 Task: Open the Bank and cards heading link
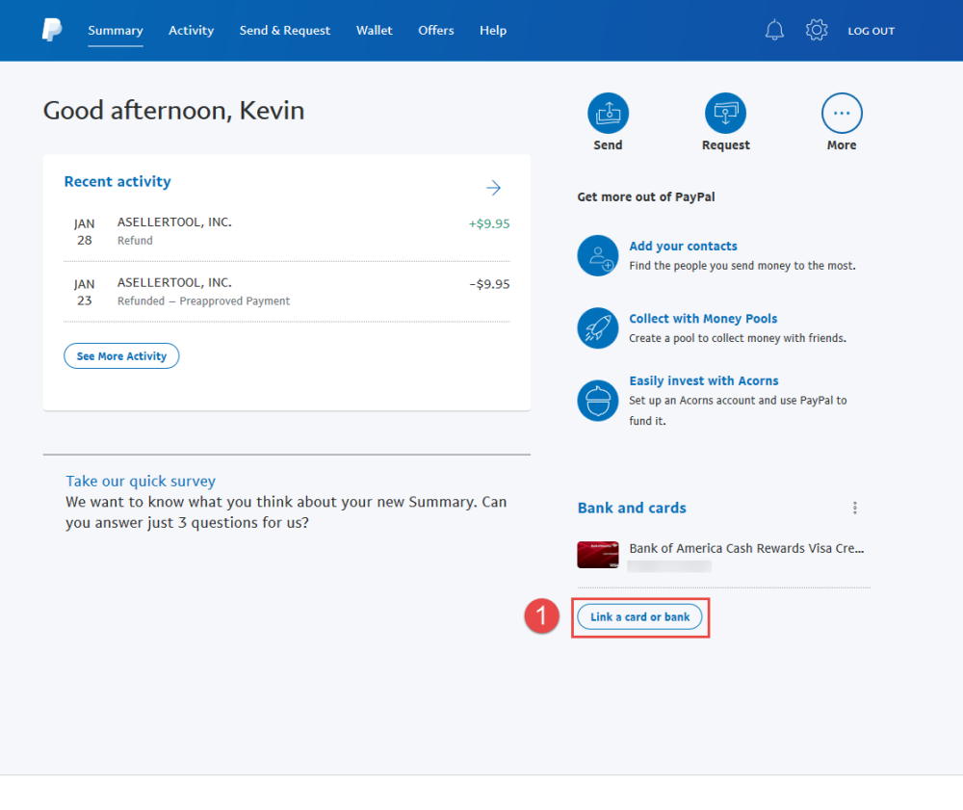pos(632,508)
